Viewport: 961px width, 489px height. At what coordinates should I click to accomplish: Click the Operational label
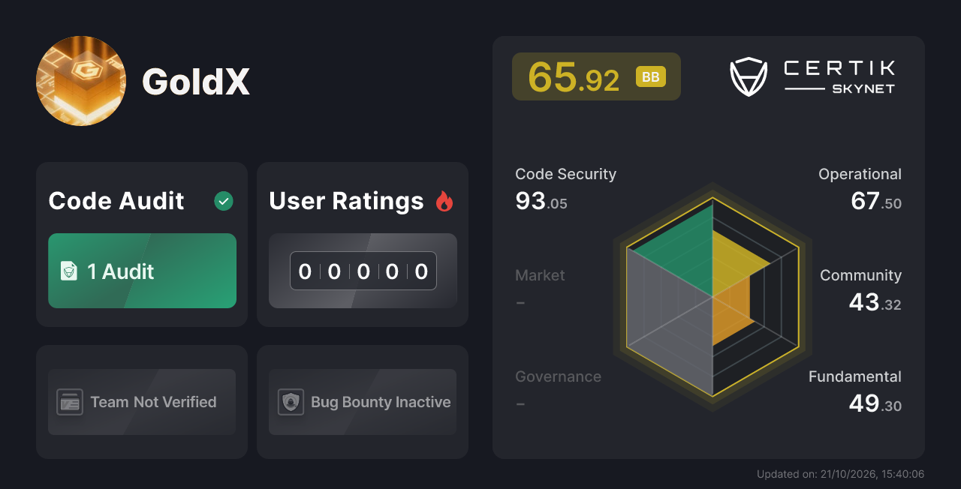860,174
